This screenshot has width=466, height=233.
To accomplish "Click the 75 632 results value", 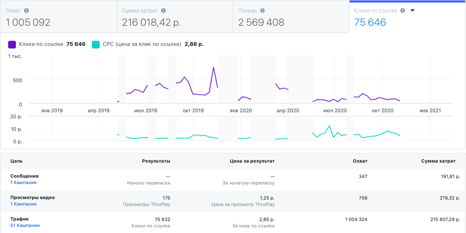I will [x=163, y=219].
